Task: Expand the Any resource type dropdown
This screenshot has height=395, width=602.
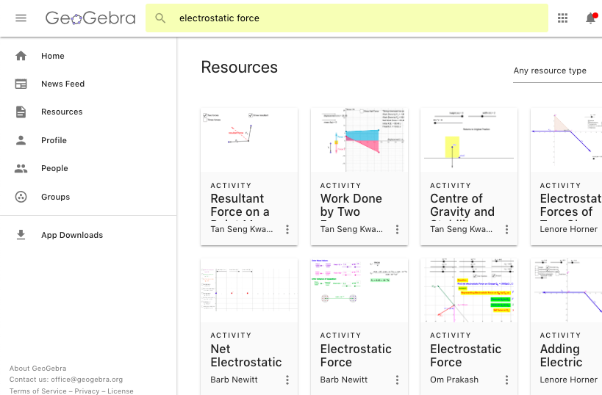Action: pyautogui.click(x=556, y=70)
